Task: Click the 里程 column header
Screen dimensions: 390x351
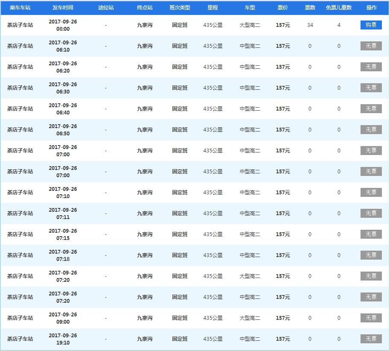Action: (x=213, y=8)
